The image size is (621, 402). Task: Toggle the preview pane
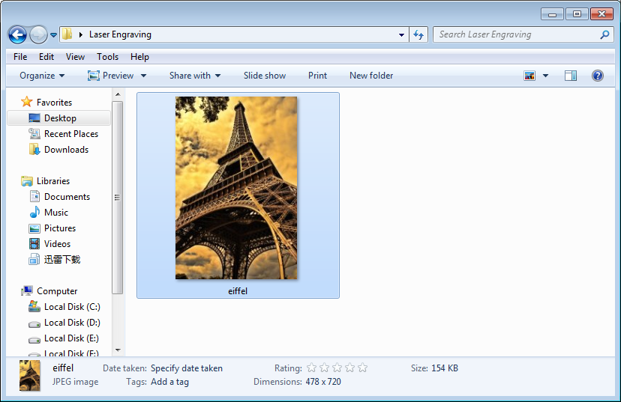click(571, 76)
